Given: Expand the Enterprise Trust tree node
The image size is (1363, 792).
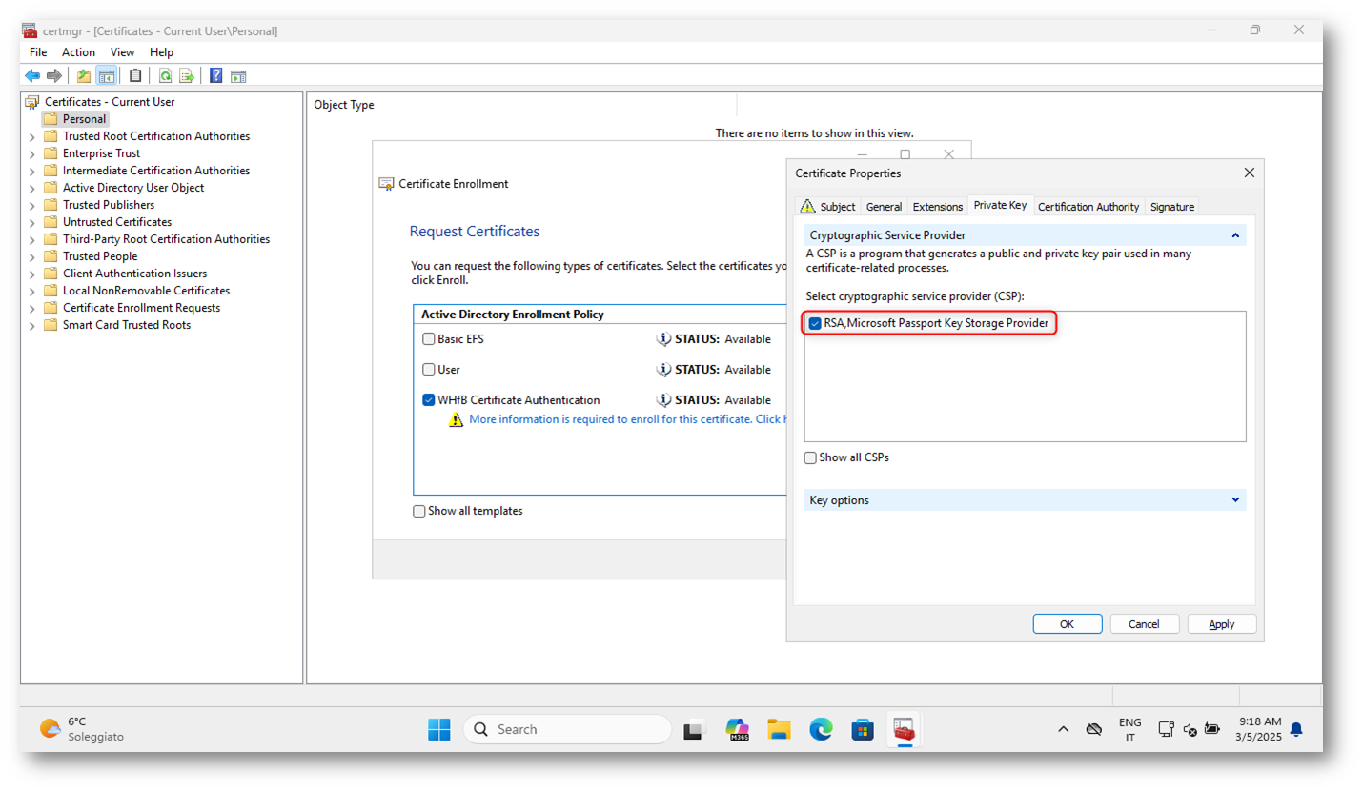Looking at the screenshot, I should click(x=31, y=153).
